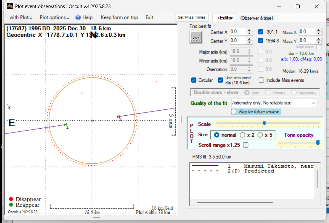Select the x 2 plot size option
The width and height of the screenshot is (329, 223).
[242, 135]
